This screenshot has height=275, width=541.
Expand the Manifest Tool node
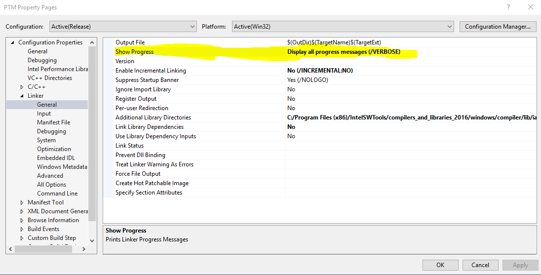point(22,202)
